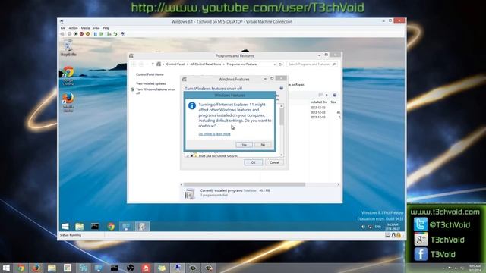Click the Up arrow in Programs and Features

[x=153, y=64]
